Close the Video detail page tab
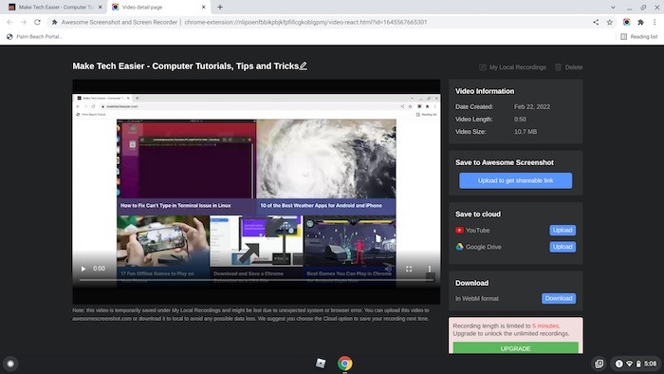This screenshot has height=374, width=664. coord(203,8)
